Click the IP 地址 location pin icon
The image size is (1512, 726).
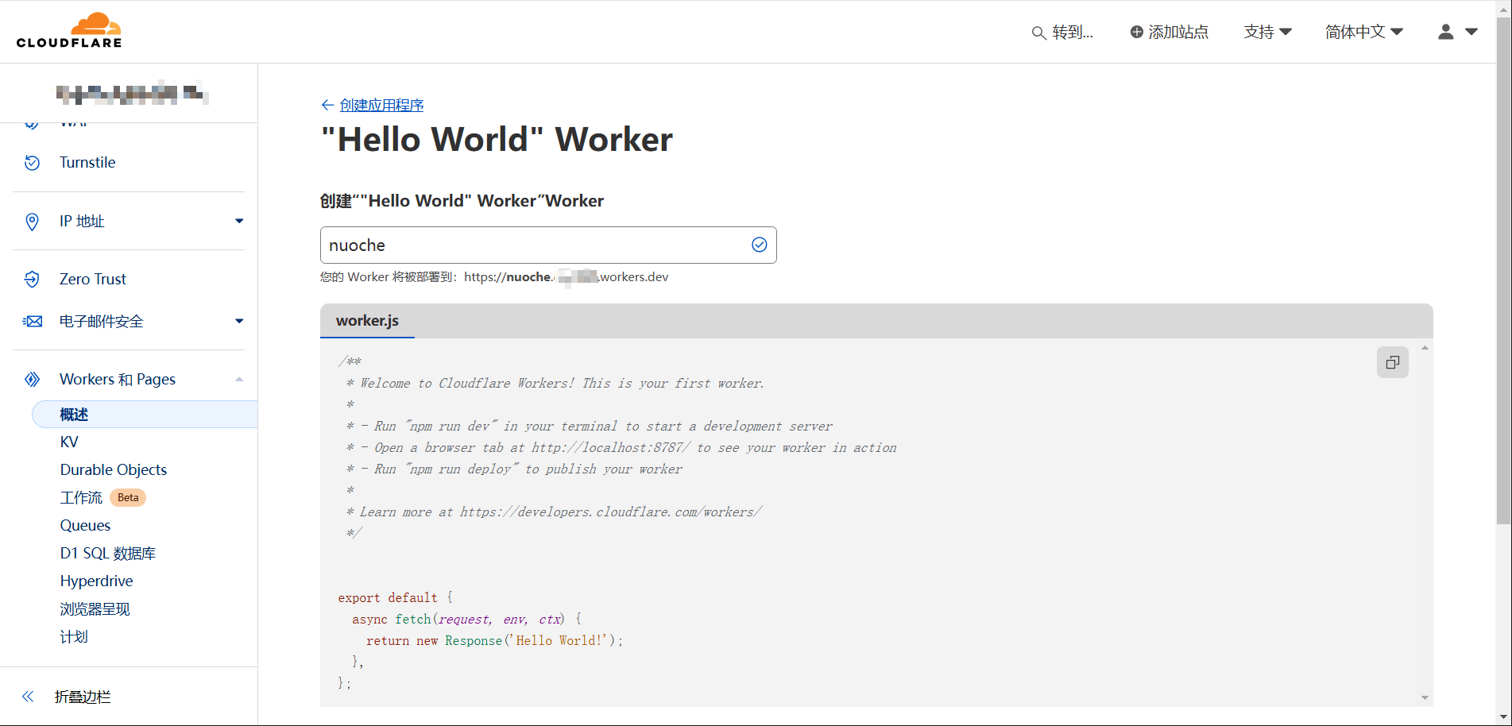[x=32, y=222]
